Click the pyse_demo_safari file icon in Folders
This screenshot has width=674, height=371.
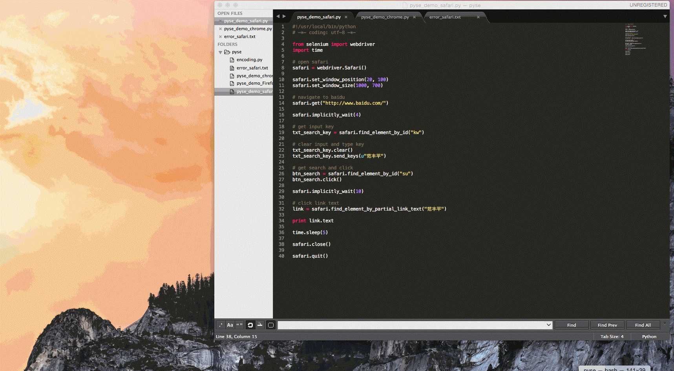(x=232, y=91)
